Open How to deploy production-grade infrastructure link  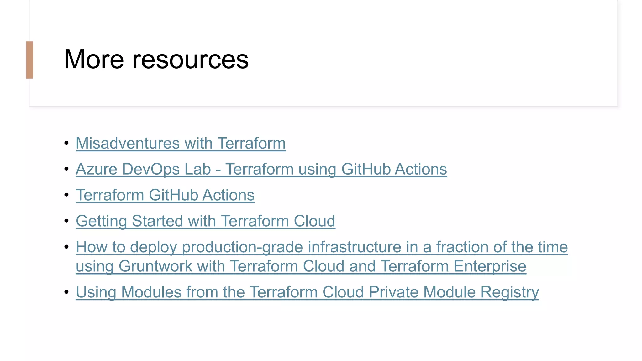click(x=322, y=247)
